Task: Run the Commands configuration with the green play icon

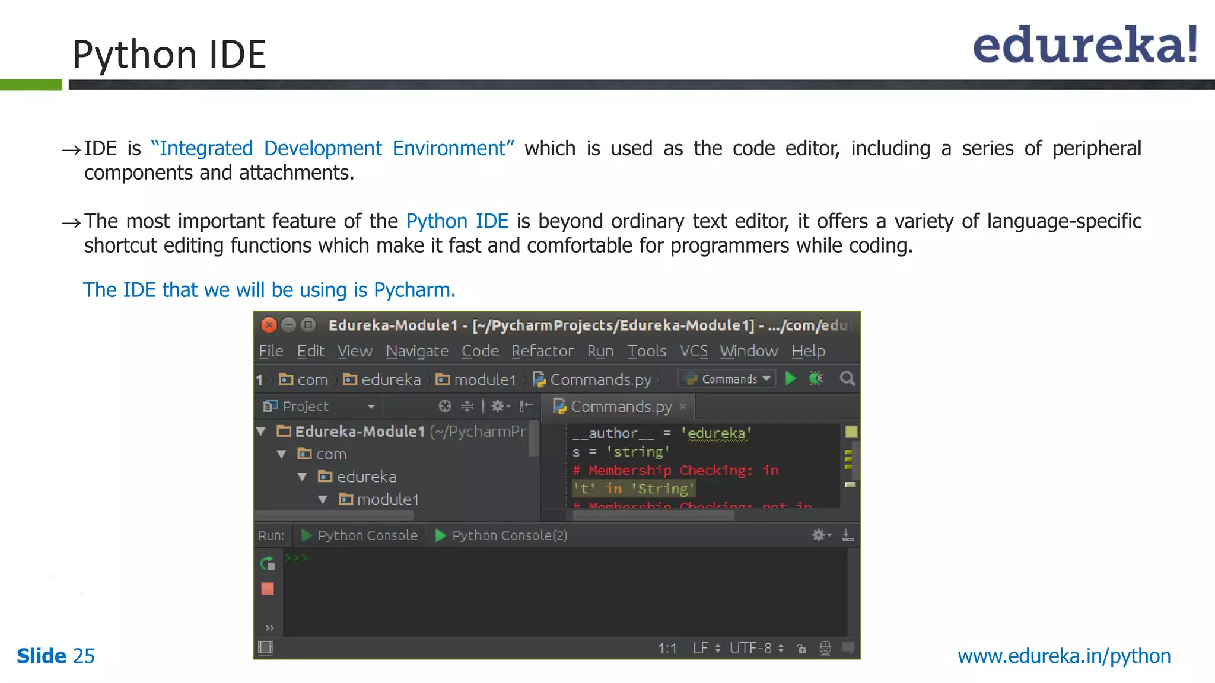Action: coord(790,378)
